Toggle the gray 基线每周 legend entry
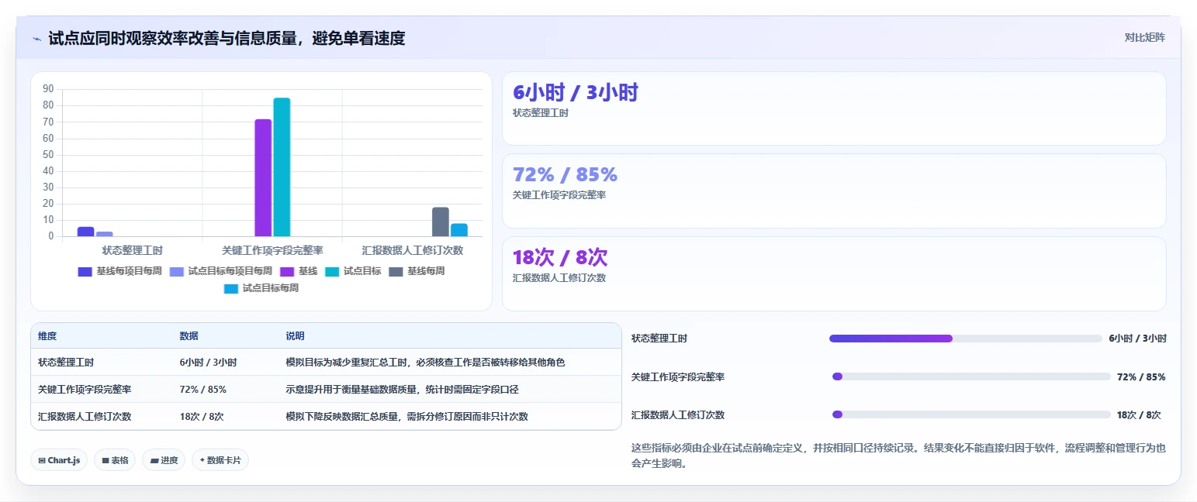This screenshot has height=502, width=1197. click(x=417, y=271)
